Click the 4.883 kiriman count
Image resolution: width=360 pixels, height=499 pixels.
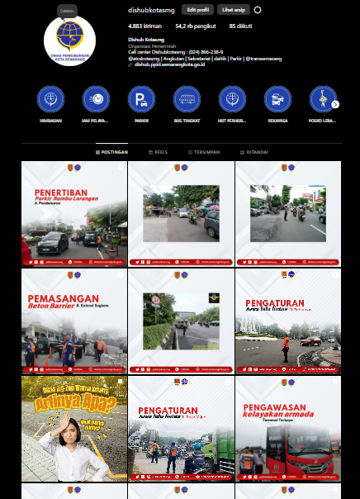(x=144, y=26)
